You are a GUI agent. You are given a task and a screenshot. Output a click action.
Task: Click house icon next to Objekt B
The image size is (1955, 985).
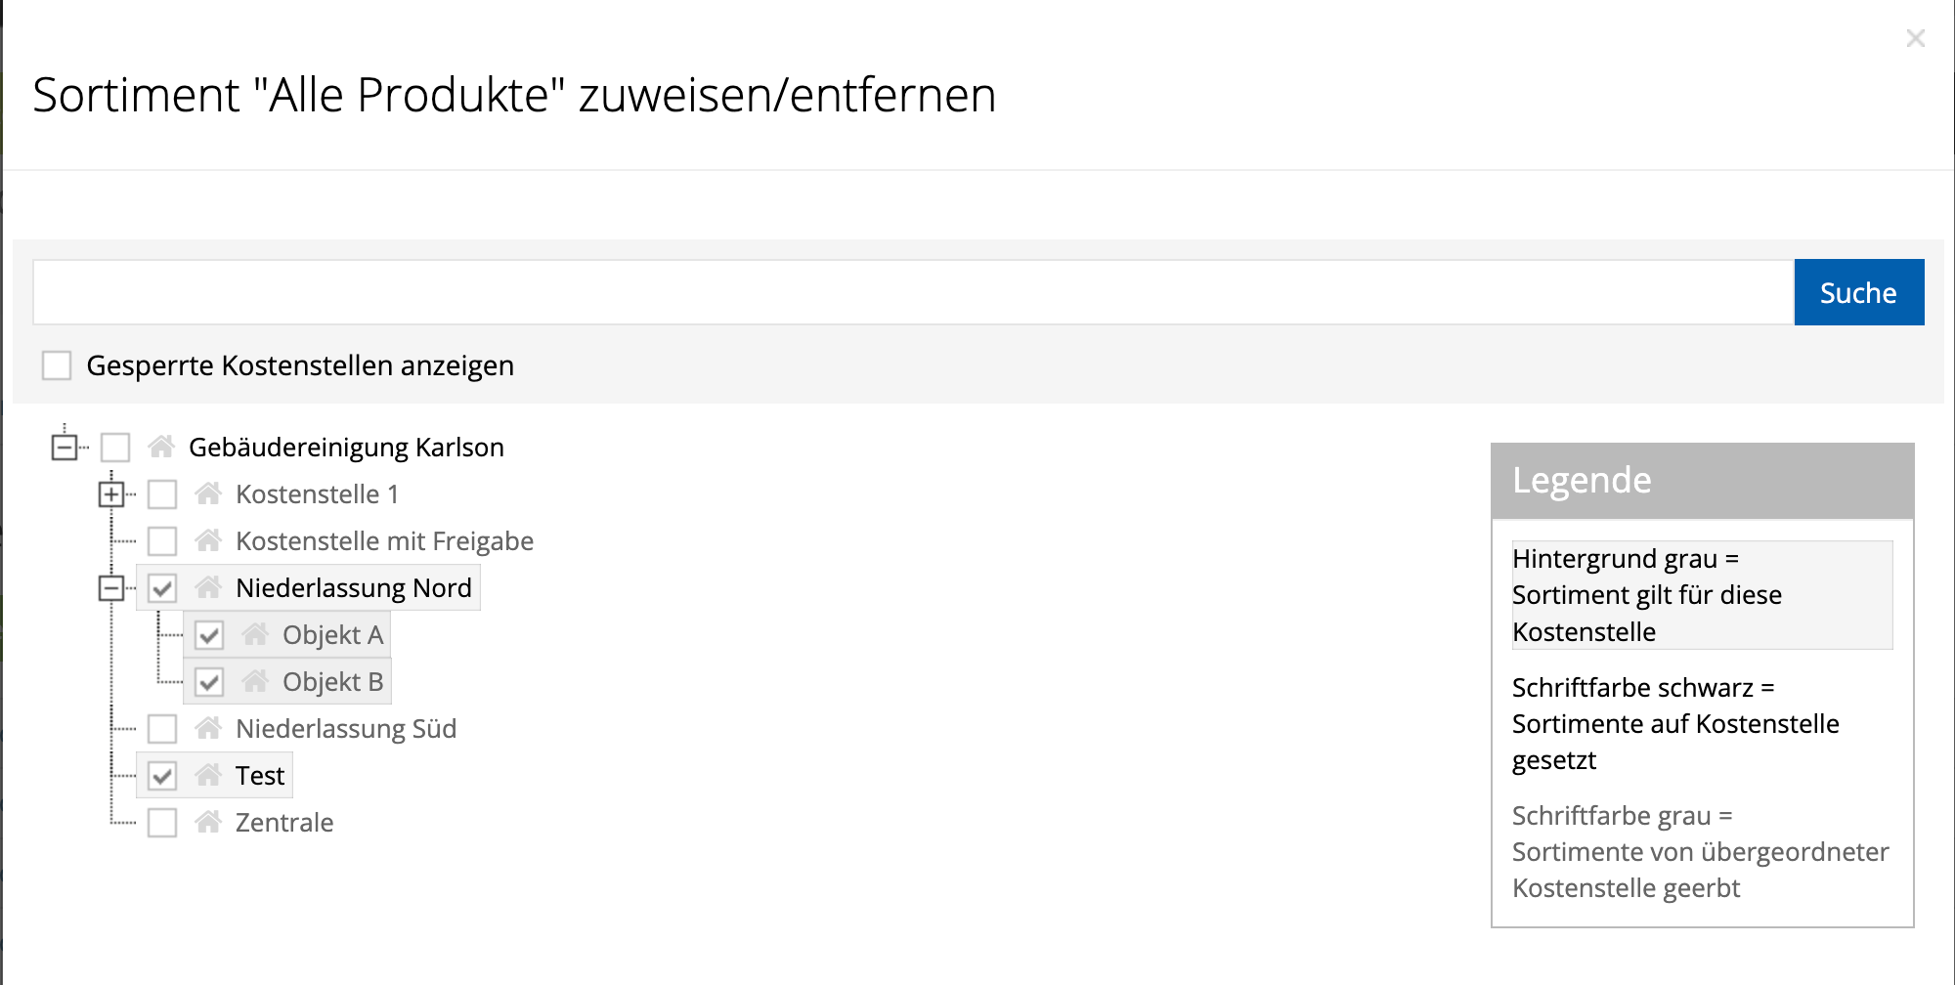(255, 681)
